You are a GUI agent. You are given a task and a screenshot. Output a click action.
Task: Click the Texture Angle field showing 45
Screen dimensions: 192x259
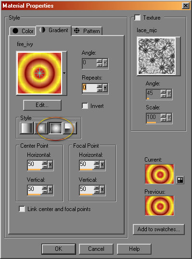(x=154, y=94)
